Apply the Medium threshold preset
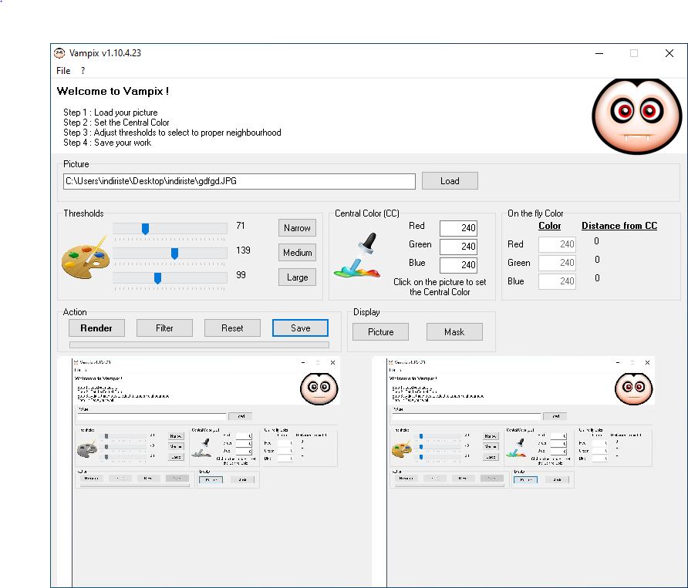This screenshot has height=588, width=688. [x=297, y=253]
